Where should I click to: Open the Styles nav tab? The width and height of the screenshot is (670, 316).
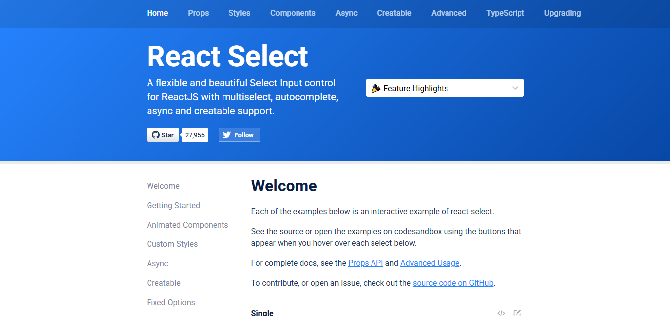coord(239,13)
